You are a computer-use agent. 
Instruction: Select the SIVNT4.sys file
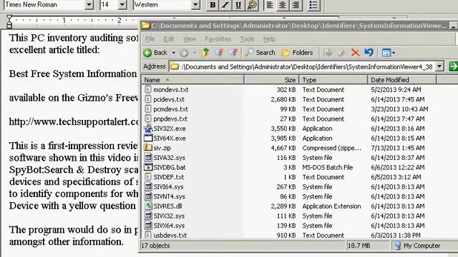coord(170,197)
